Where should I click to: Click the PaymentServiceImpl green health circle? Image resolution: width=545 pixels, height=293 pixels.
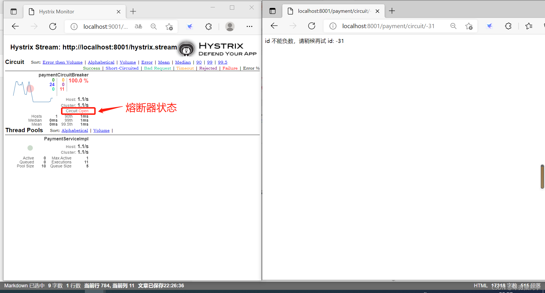tap(30, 148)
